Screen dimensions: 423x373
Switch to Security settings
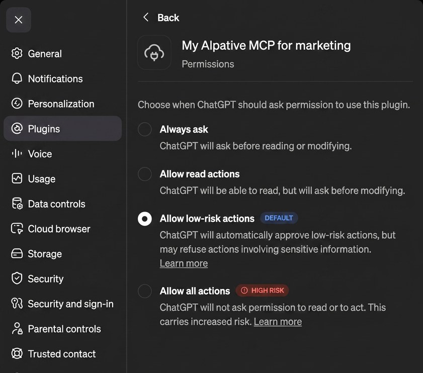[62, 278]
